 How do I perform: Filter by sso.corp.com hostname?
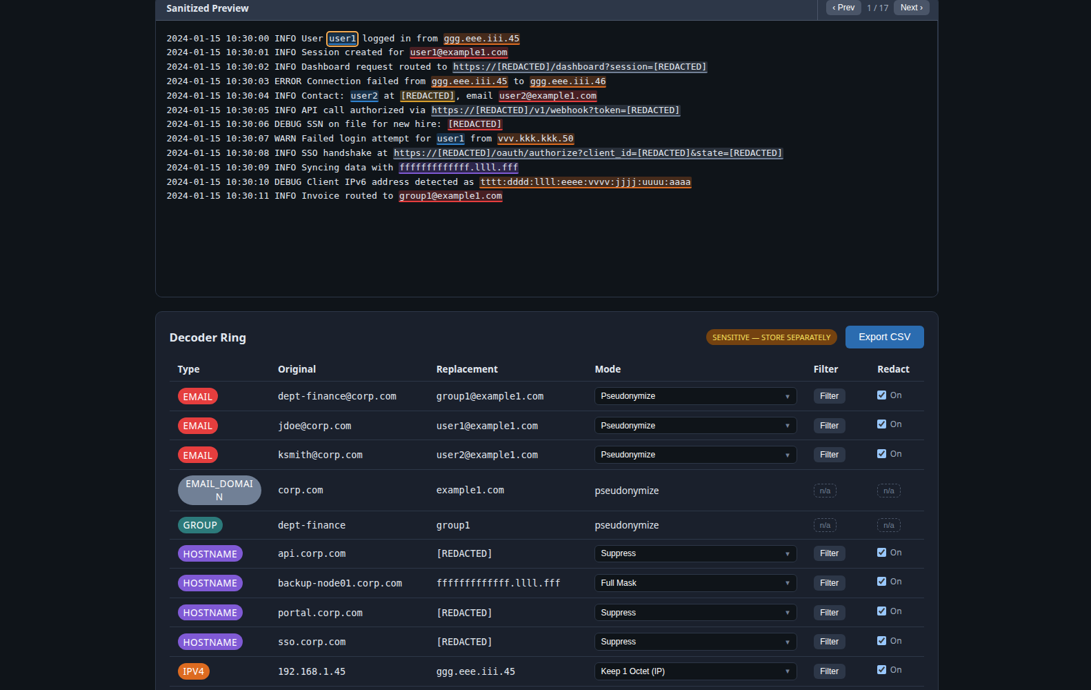pos(829,642)
